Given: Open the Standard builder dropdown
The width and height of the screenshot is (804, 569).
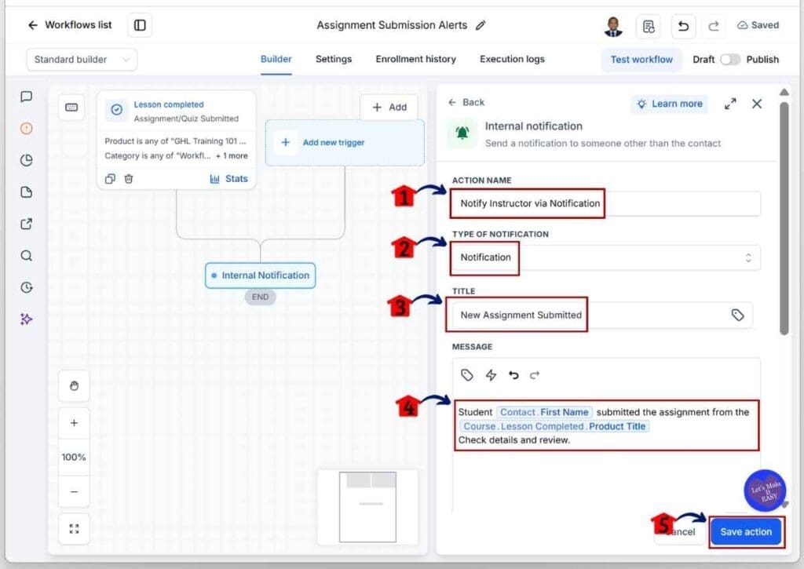Looking at the screenshot, I should point(82,60).
